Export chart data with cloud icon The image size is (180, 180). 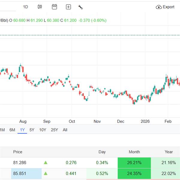(x=165, y=7)
